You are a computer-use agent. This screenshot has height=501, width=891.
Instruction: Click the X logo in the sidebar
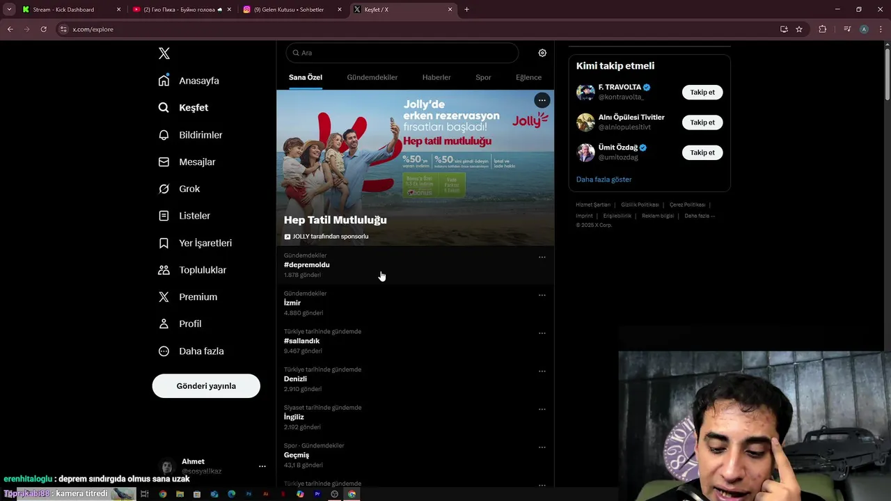[164, 54]
